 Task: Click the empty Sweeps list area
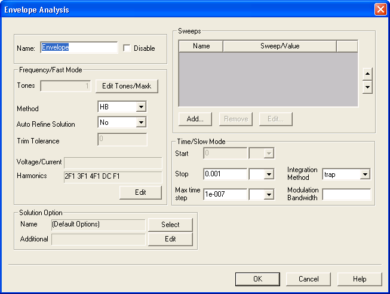[x=268, y=79]
